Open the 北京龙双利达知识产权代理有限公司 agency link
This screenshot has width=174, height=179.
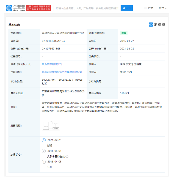62,72
